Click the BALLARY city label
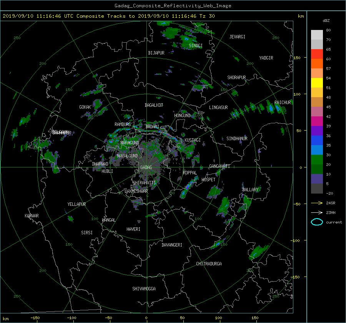Image resolution: width=346 pixels, height=323 pixels. [x=250, y=190]
